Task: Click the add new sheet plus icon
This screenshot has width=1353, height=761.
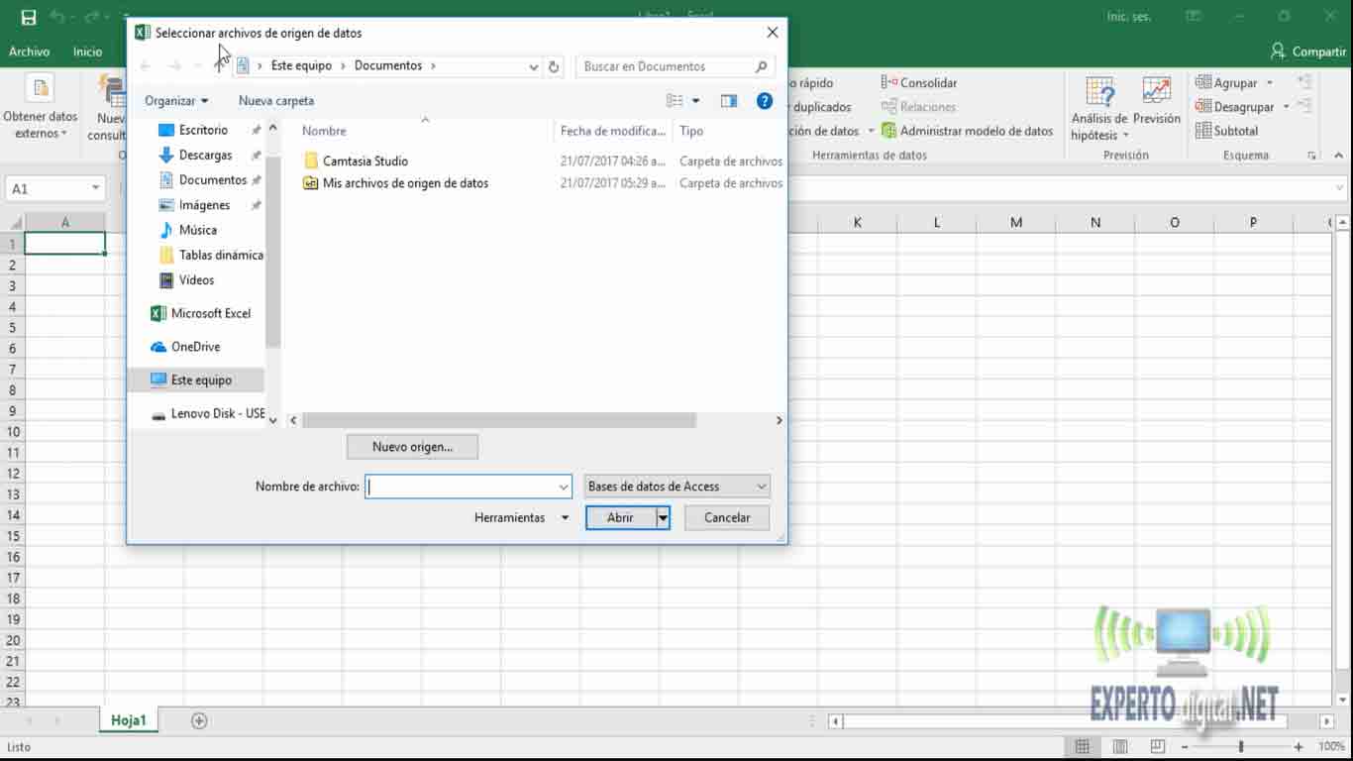Action: [199, 720]
